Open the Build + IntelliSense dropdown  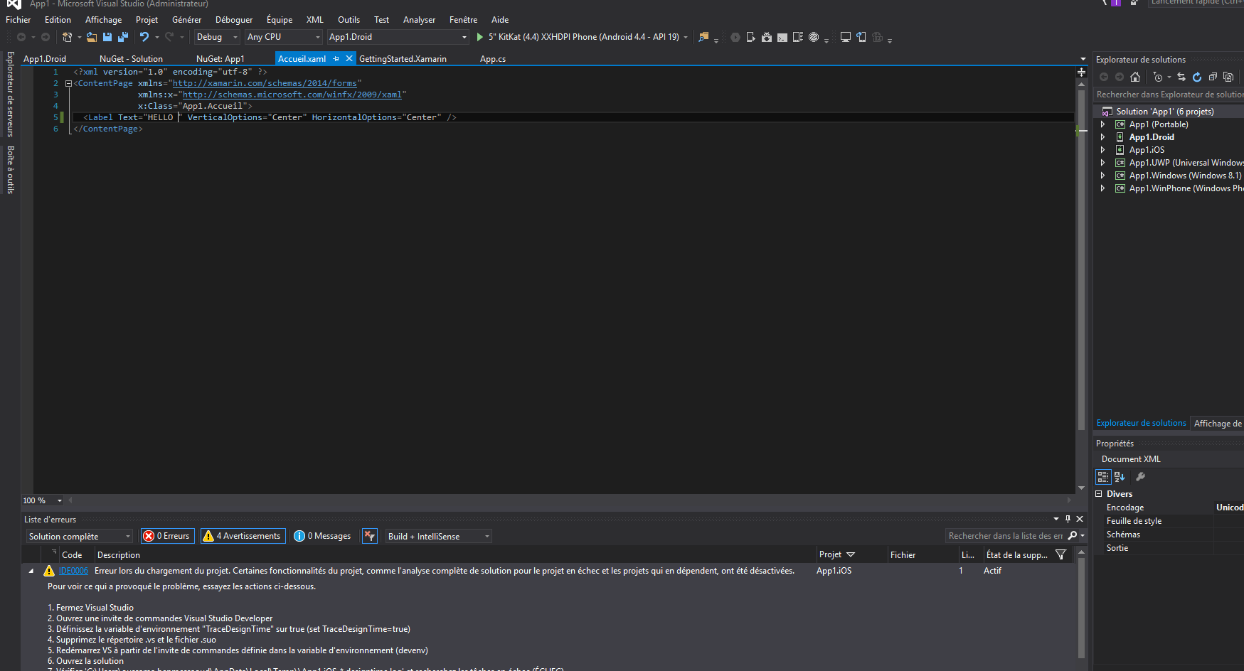[x=438, y=536]
